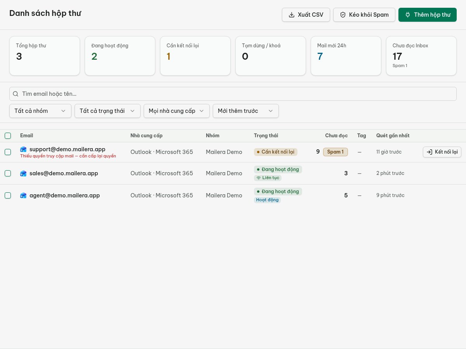Expand the Tất cả trạng thái filter
The height and width of the screenshot is (349, 466).
(x=108, y=111)
